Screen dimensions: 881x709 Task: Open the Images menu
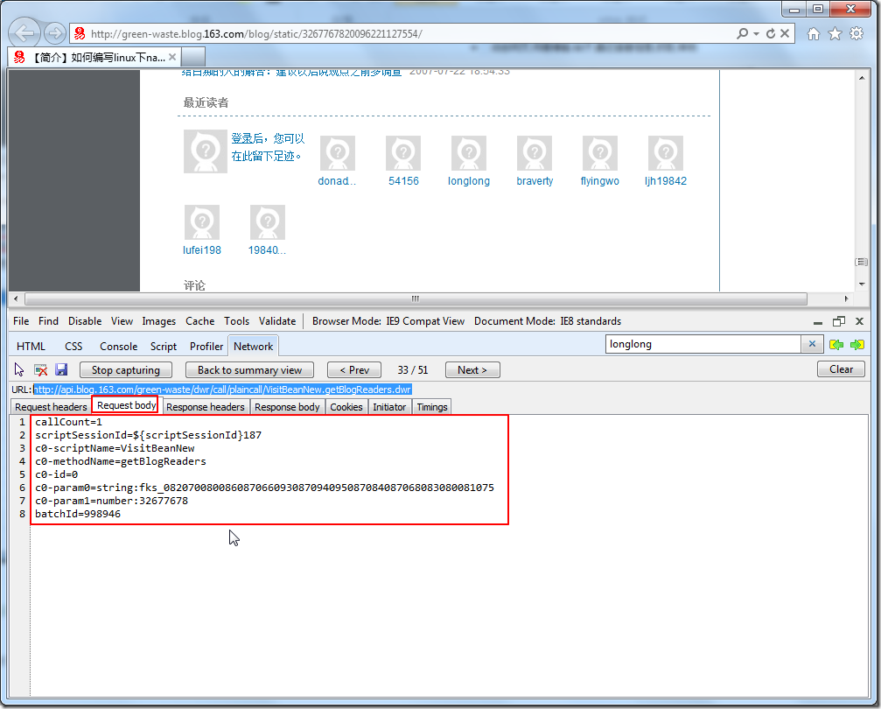159,321
